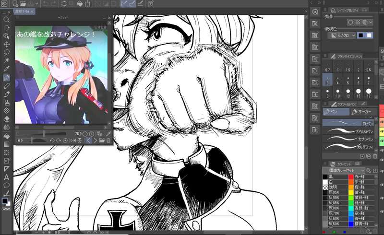The width and height of the screenshot is (384, 235).
Task: Rotate sub view image right
Action: click(x=59, y=141)
